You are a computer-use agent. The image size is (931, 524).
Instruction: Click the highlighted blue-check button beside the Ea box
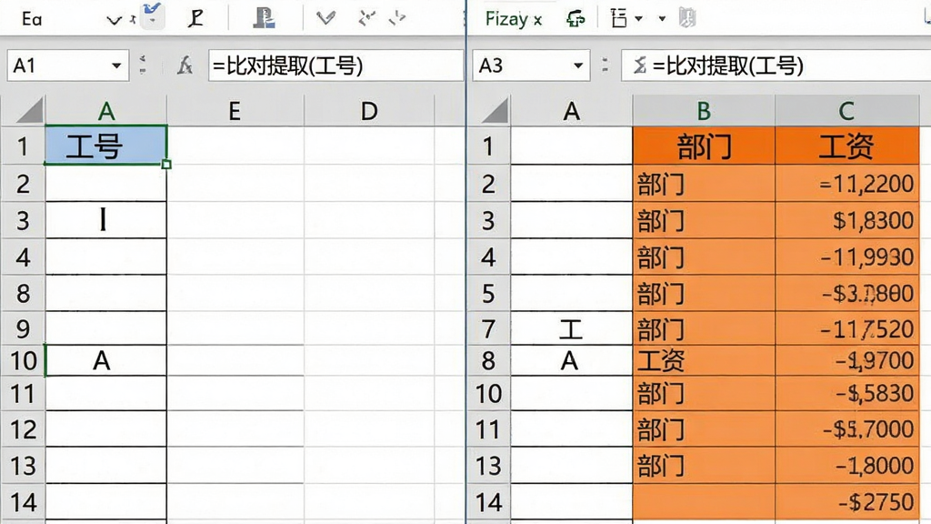[x=153, y=15]
